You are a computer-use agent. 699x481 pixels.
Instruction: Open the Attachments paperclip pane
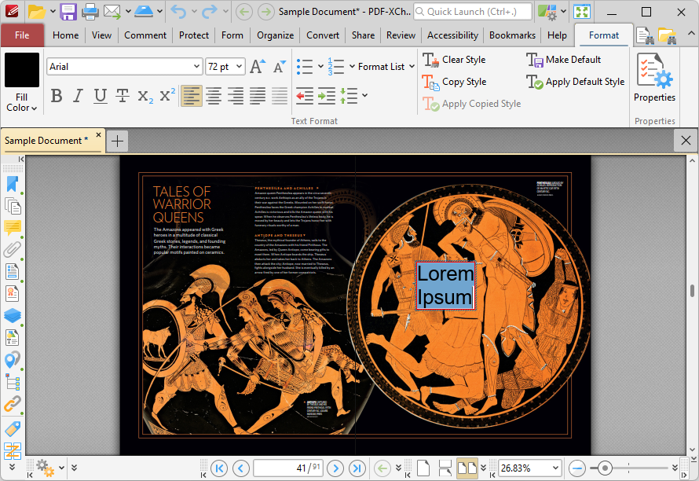point(13,249)
